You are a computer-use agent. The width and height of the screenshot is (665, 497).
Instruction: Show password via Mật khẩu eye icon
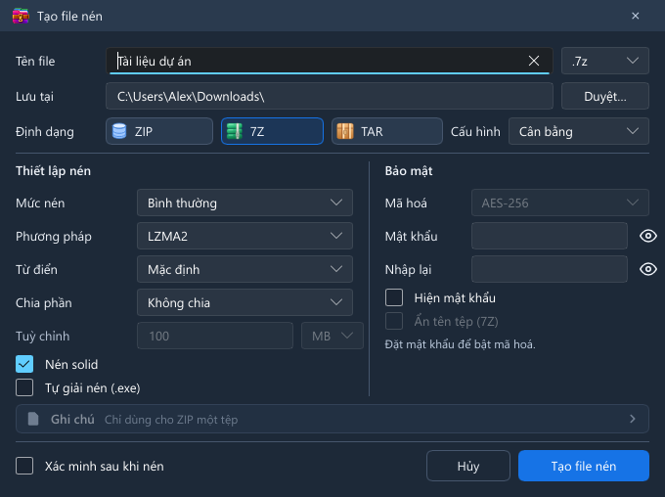coord(648,236)
